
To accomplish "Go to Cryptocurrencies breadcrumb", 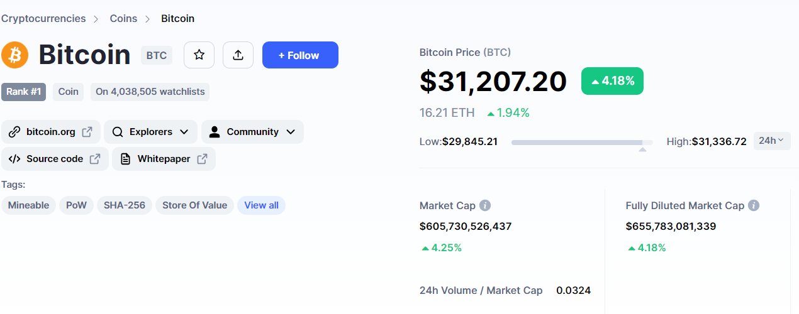I will pyautogui.click(x=43, y=18).
